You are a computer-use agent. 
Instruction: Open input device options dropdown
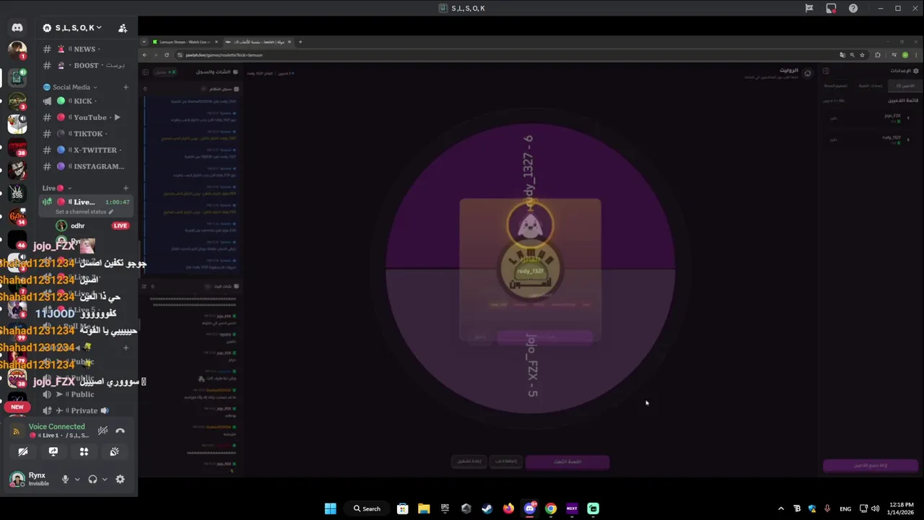point(77,479)
